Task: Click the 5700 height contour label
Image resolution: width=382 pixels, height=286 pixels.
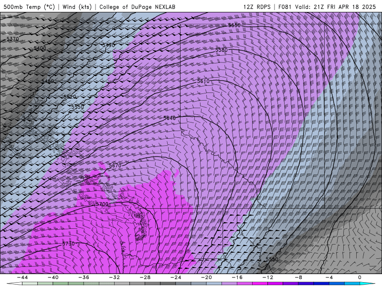Action: (x=102, y=204)
